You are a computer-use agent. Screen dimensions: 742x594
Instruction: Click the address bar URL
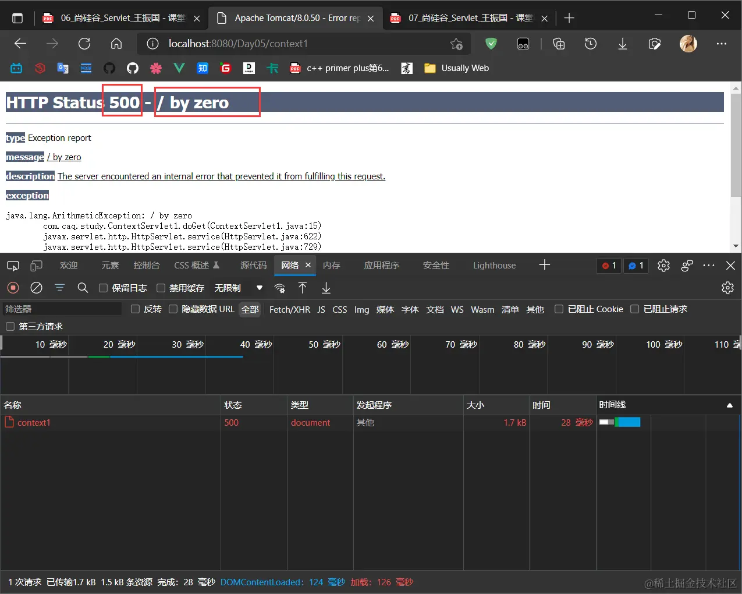click(x=239, y=44)
